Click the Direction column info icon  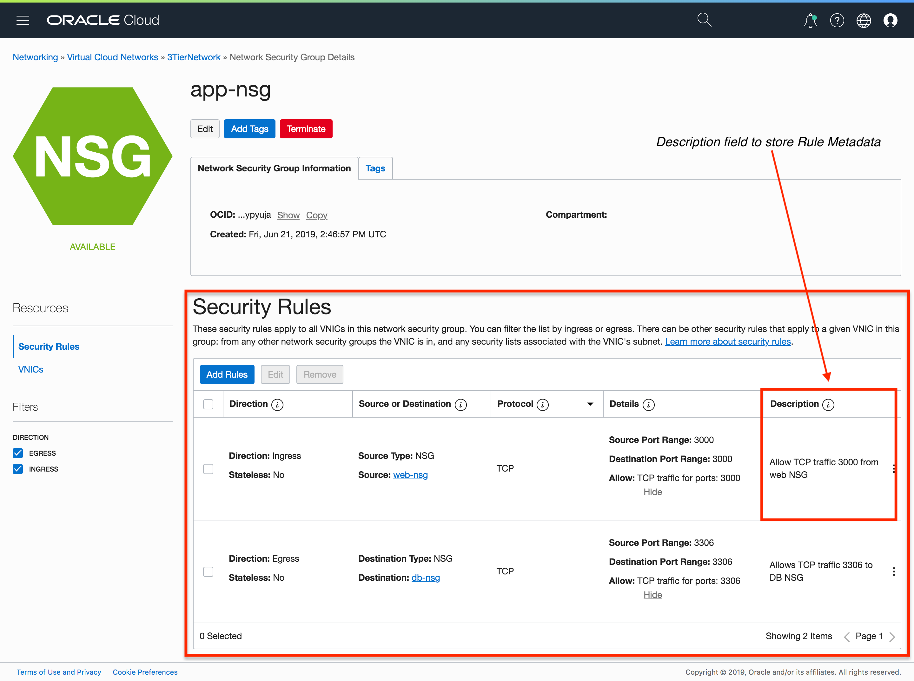pyautogui.click(x=277, y=404)
